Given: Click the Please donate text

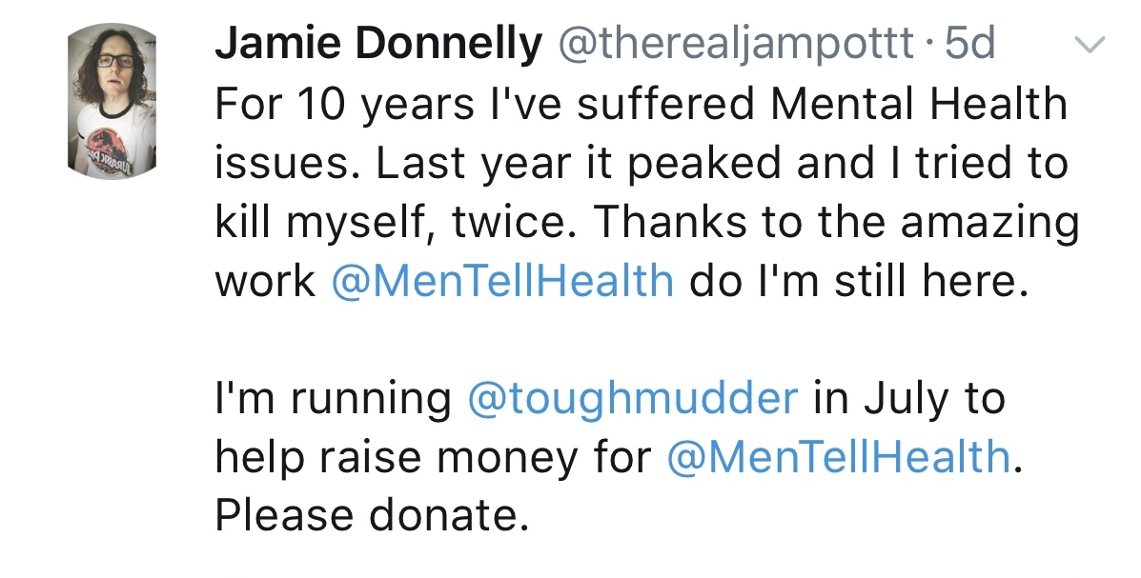Looking at the screenshot, I should [x=371, y=516].
